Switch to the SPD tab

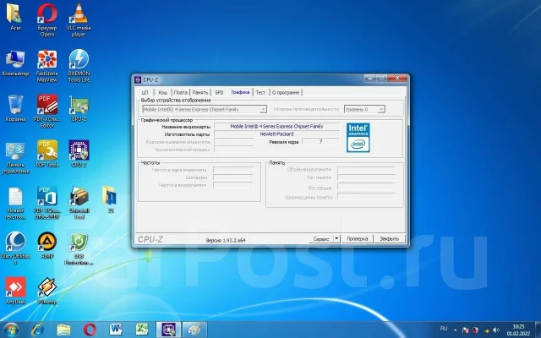[x=219, y=92]
